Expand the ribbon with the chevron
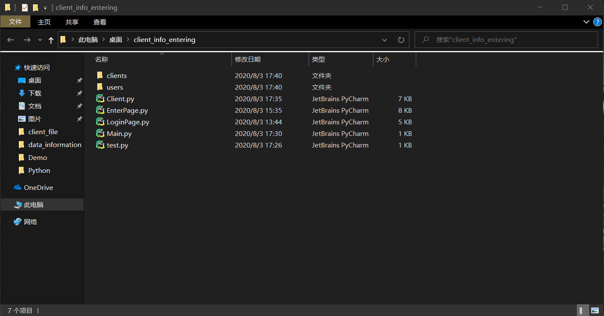This screenshot has height=316, width=604. pos(586,22)
